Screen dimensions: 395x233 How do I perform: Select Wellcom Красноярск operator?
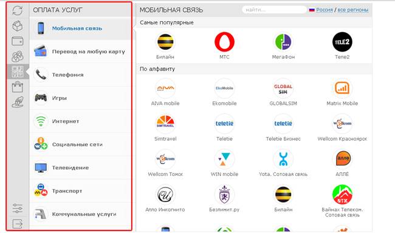342,127
